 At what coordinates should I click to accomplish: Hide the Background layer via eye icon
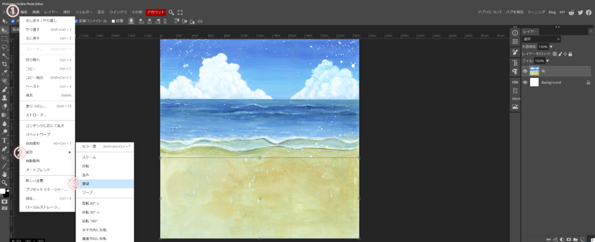525,83
